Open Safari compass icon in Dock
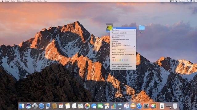Viewport: 197px width, 110px height. 41,106
